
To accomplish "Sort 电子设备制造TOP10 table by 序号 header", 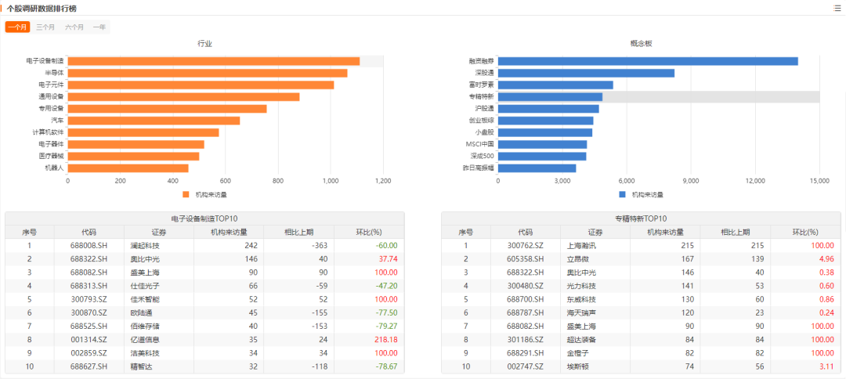I will (x=30, y=232).
